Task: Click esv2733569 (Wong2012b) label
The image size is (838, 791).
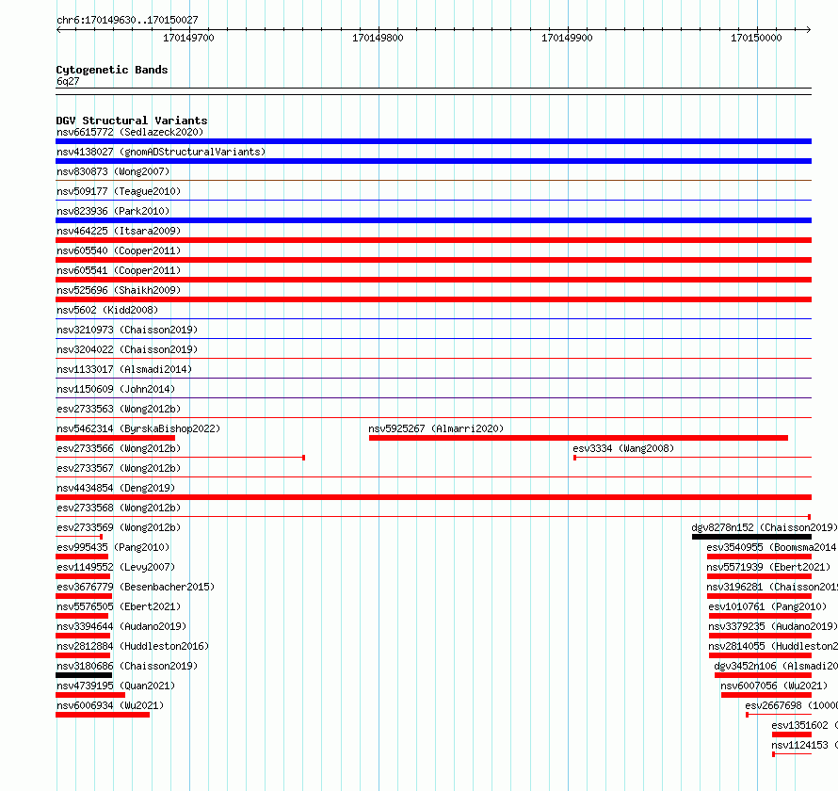Action: 119,527
